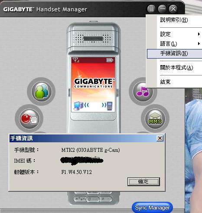
Task: Open the purple music notes icon
Action: click(143, 92)
